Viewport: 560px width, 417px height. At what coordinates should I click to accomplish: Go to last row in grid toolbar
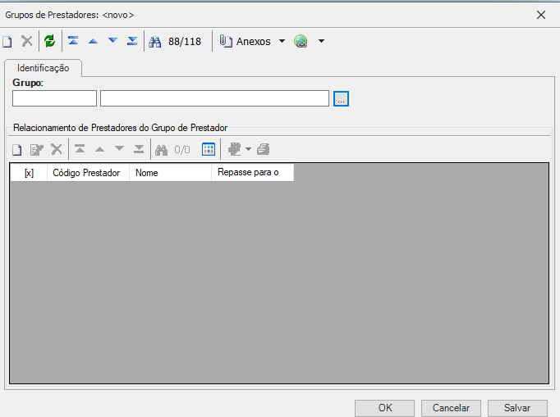(x=139, y=149)
